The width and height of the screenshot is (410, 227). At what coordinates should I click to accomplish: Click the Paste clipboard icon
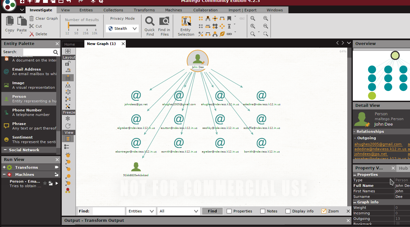pos(22,21)
